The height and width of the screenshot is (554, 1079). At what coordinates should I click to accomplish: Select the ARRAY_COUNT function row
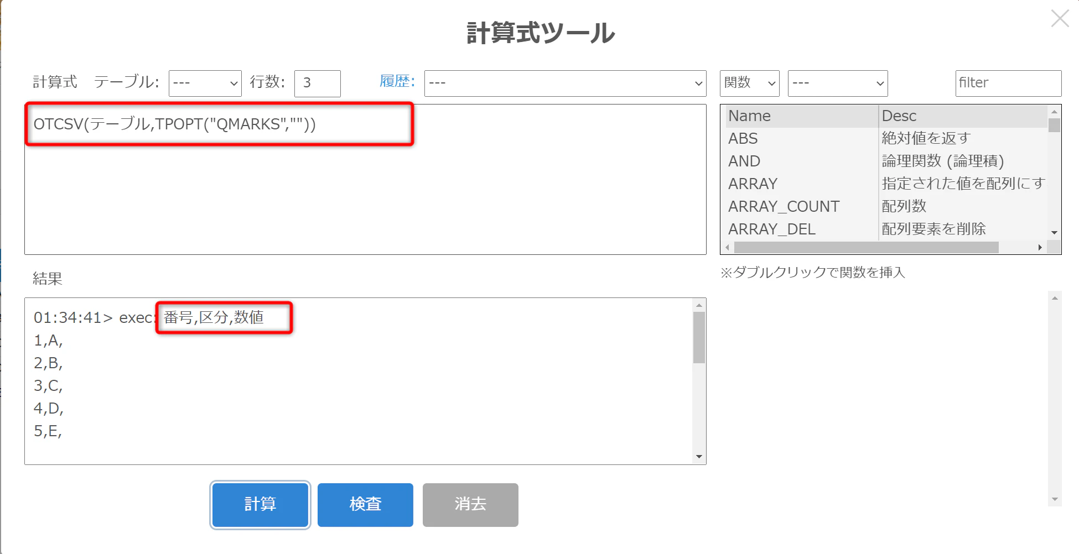point(885,206)
